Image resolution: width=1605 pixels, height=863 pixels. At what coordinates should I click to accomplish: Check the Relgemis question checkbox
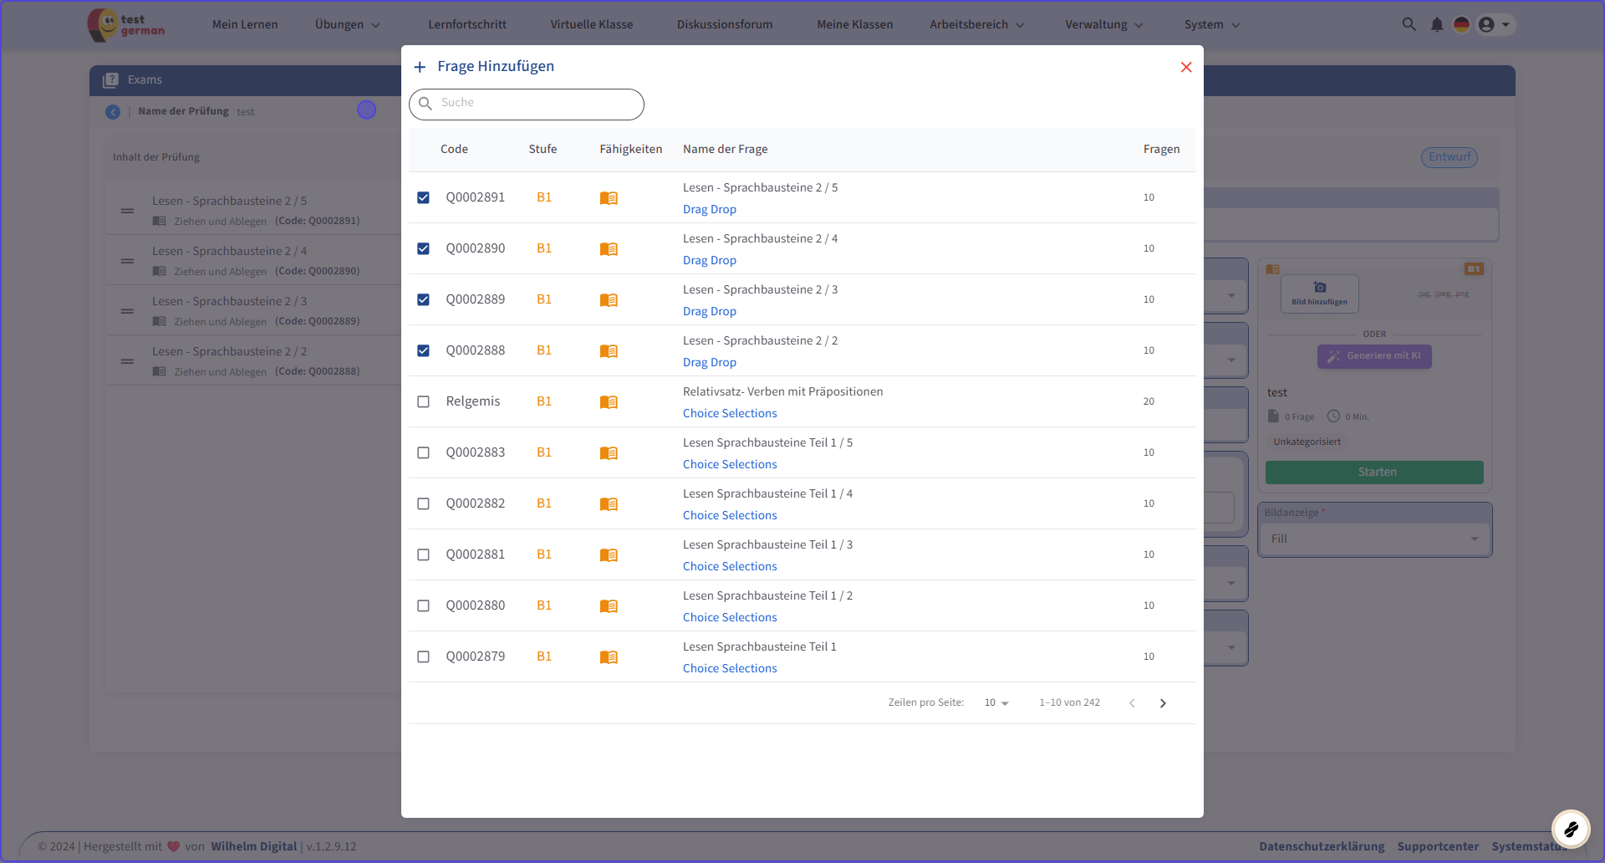[423, 402]
